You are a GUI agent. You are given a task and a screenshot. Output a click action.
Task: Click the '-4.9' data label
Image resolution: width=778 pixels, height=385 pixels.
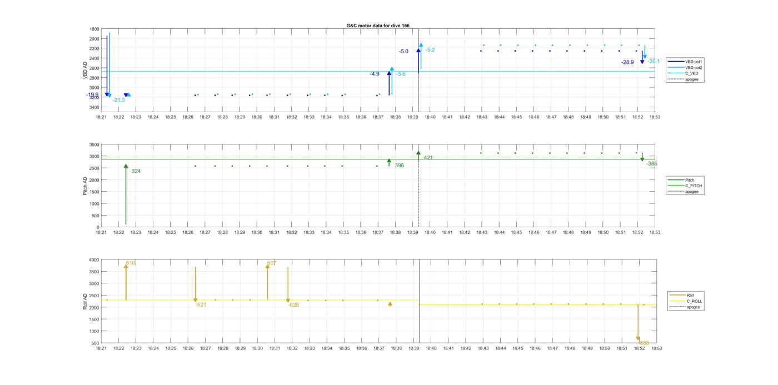pyautogui.click(x=375, y=74)
